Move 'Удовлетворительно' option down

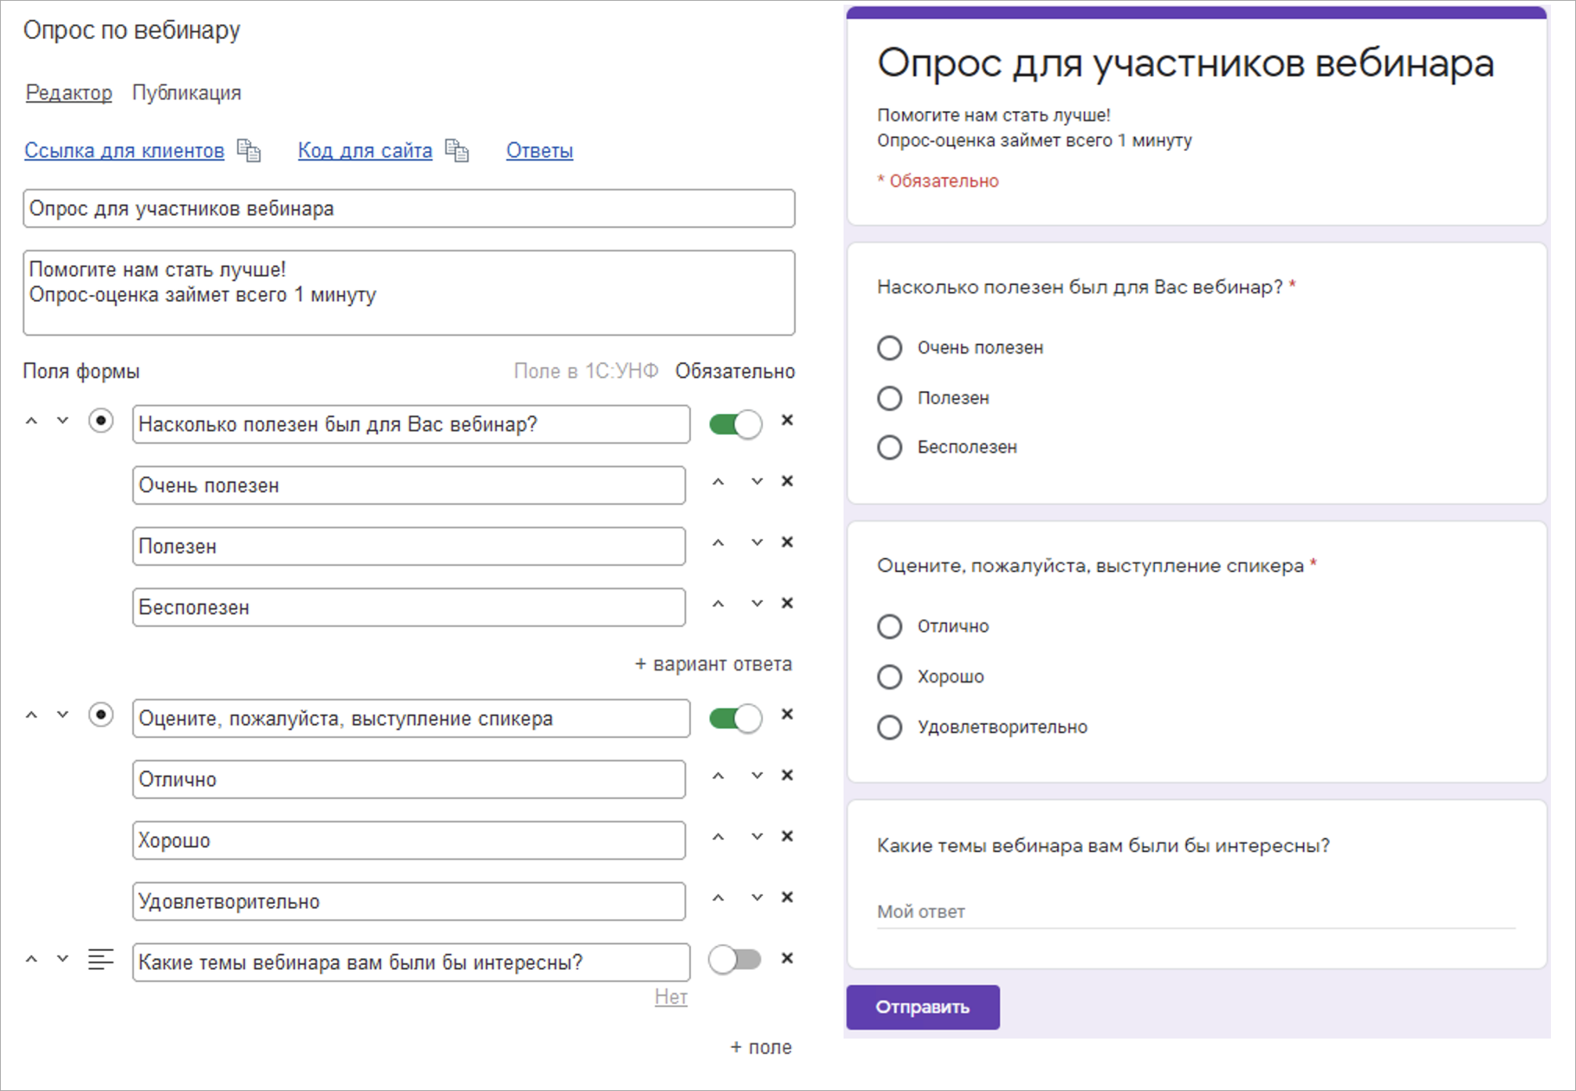(757, 898)
